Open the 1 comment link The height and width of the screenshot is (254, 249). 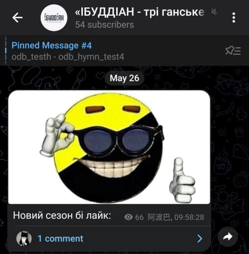click(x=60, y=238)
